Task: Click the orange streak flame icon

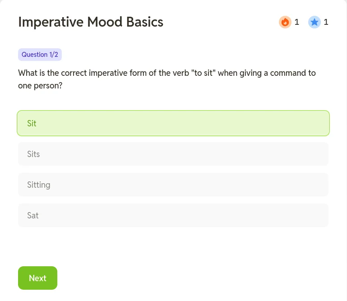Action: click(285, 22)
